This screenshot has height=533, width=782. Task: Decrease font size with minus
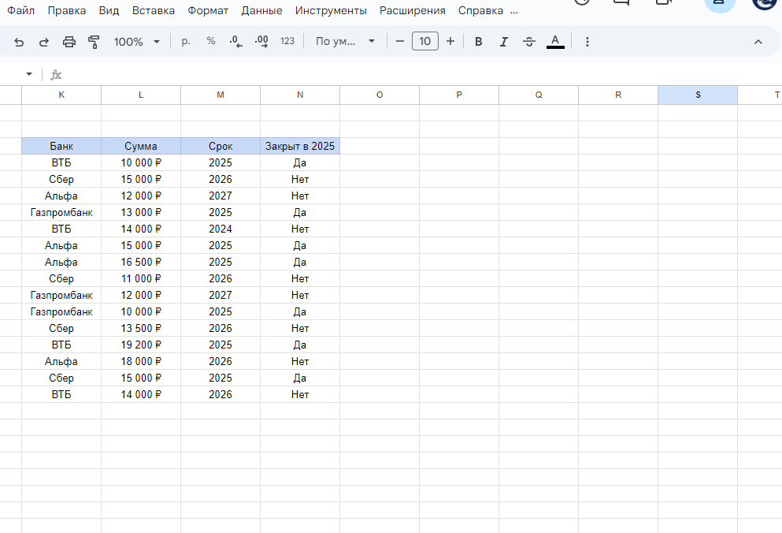pyautogui.click(x=400, y=42)
